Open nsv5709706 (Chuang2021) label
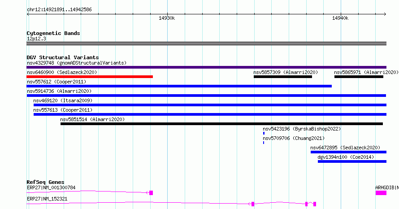 294,138
